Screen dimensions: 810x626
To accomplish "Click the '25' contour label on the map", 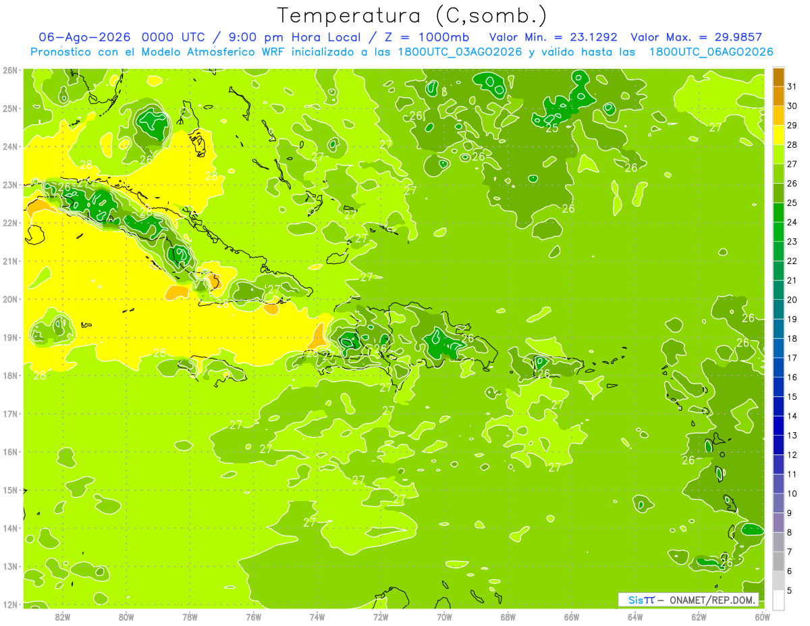I will click(x=551, y=128).
